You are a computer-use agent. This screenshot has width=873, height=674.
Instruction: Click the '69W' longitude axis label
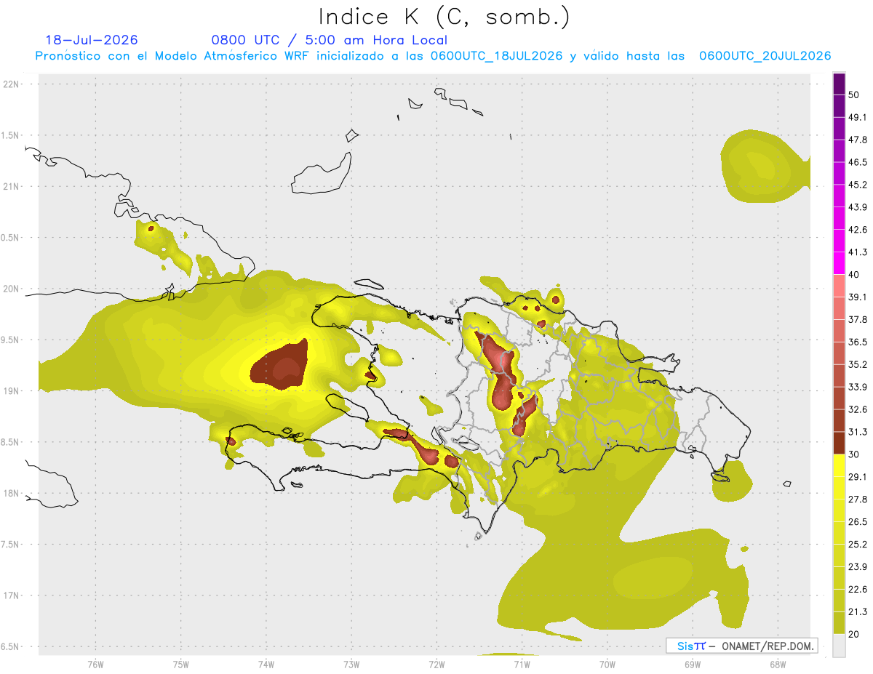point(693,665)
